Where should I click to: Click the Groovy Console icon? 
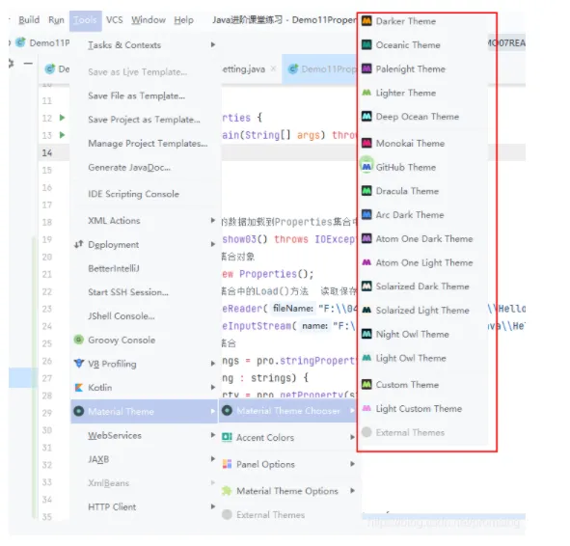pyautogui.click(x=78, y=340)
